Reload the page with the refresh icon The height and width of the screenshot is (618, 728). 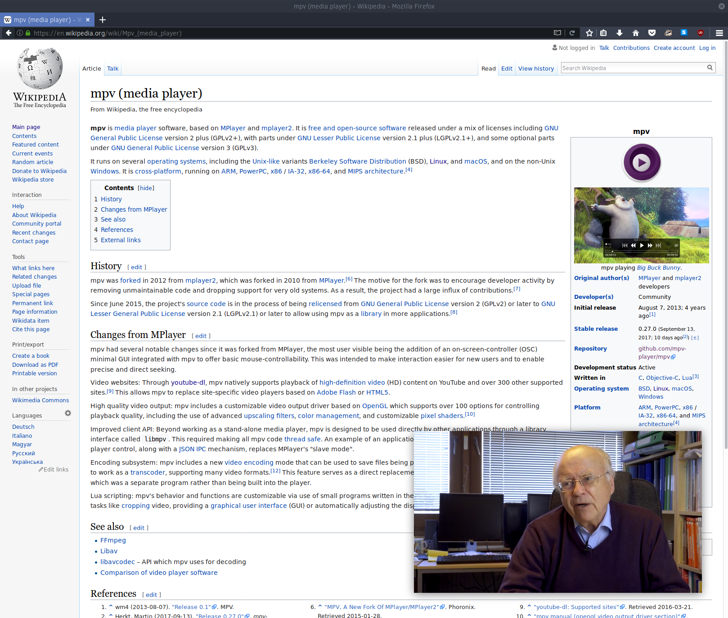click(x=572, y=33)
